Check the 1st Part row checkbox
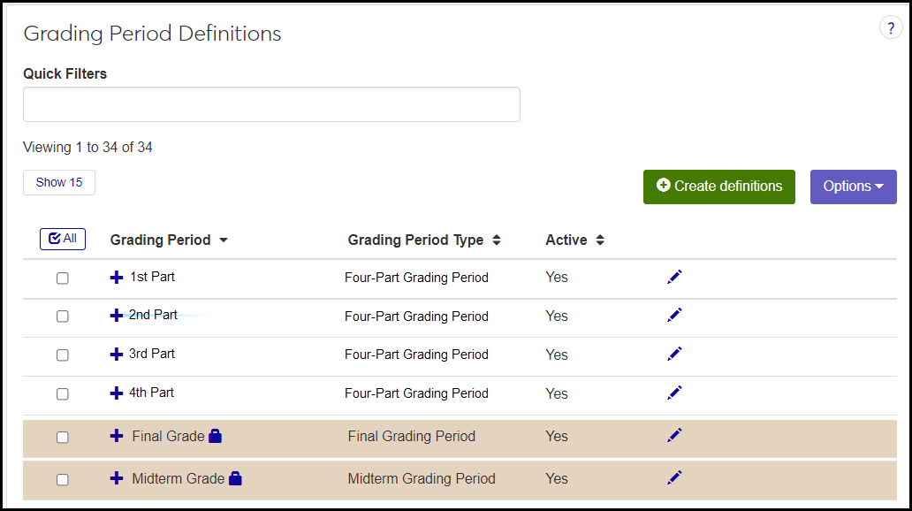 tap(63, 278)
